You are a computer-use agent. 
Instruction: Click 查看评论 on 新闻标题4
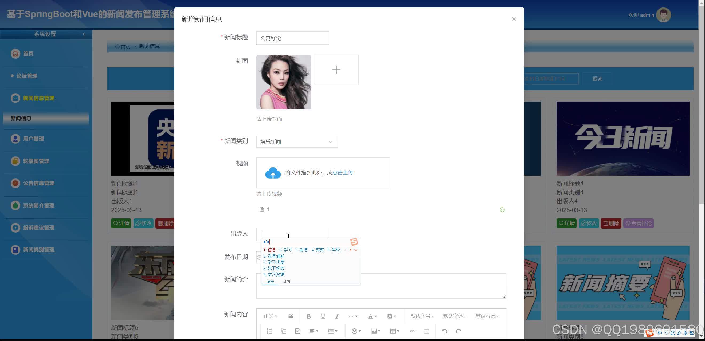[x=639, y=223]
